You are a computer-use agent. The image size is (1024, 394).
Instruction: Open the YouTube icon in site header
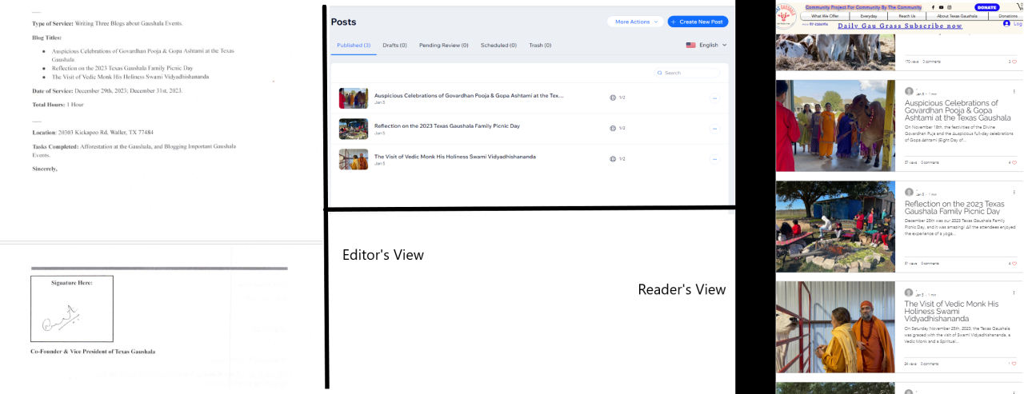(x=942, y=7)
